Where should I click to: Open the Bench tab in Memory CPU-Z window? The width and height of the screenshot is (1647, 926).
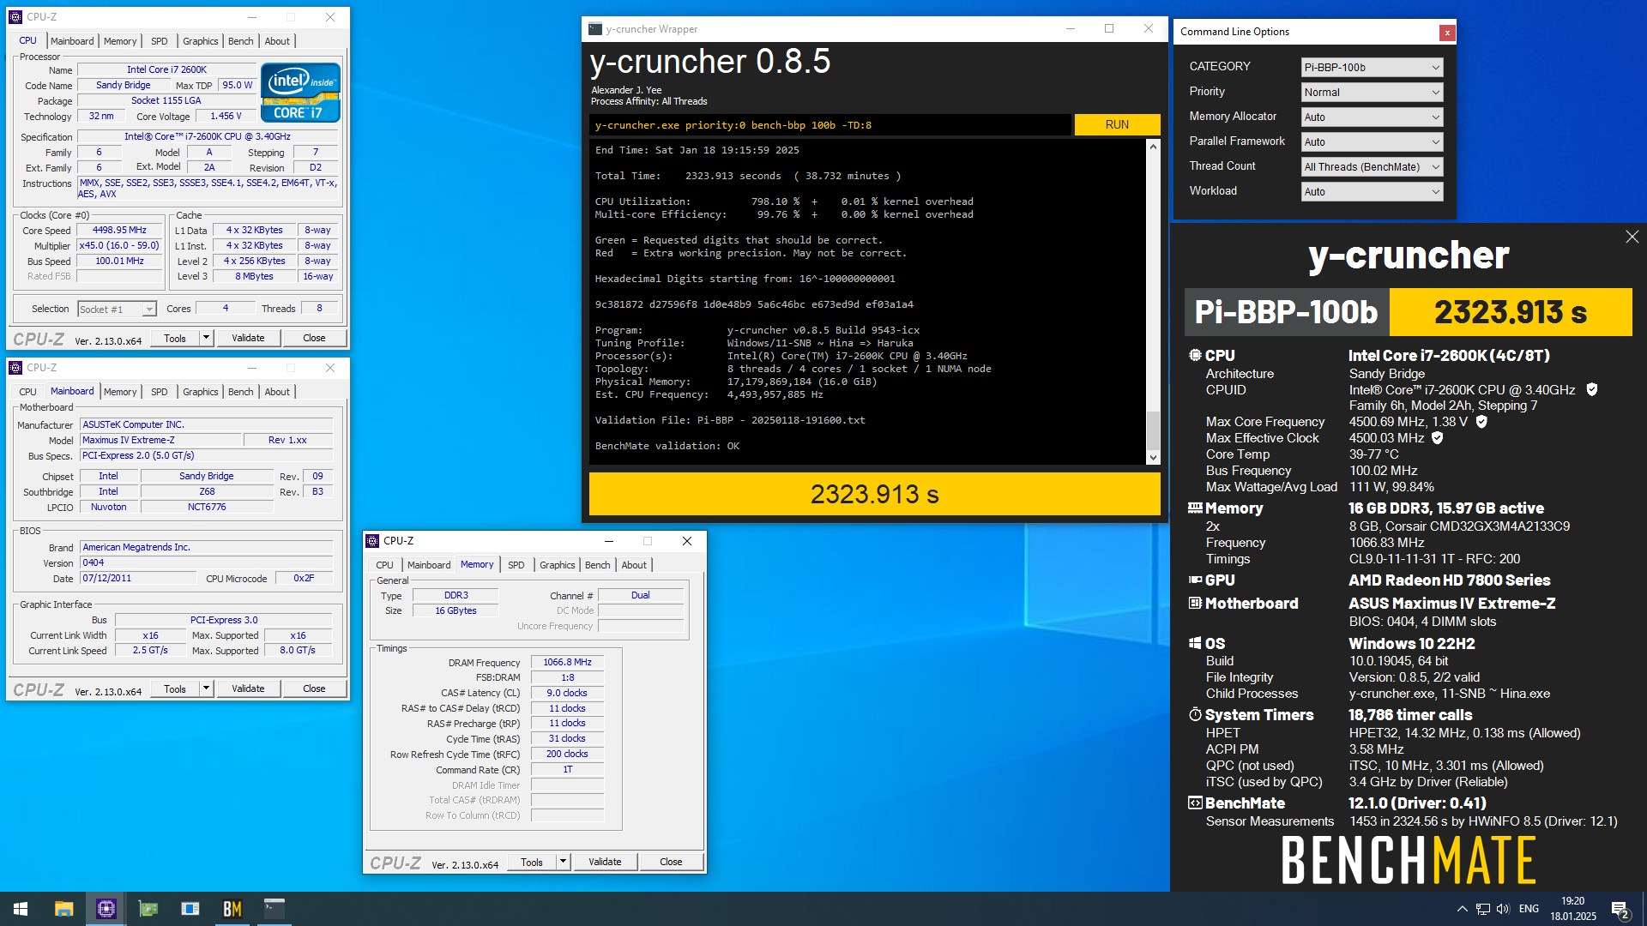pyautogui.click(x=598, y=565)
